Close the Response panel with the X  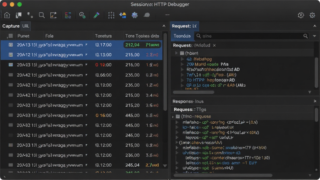[315, 101]
